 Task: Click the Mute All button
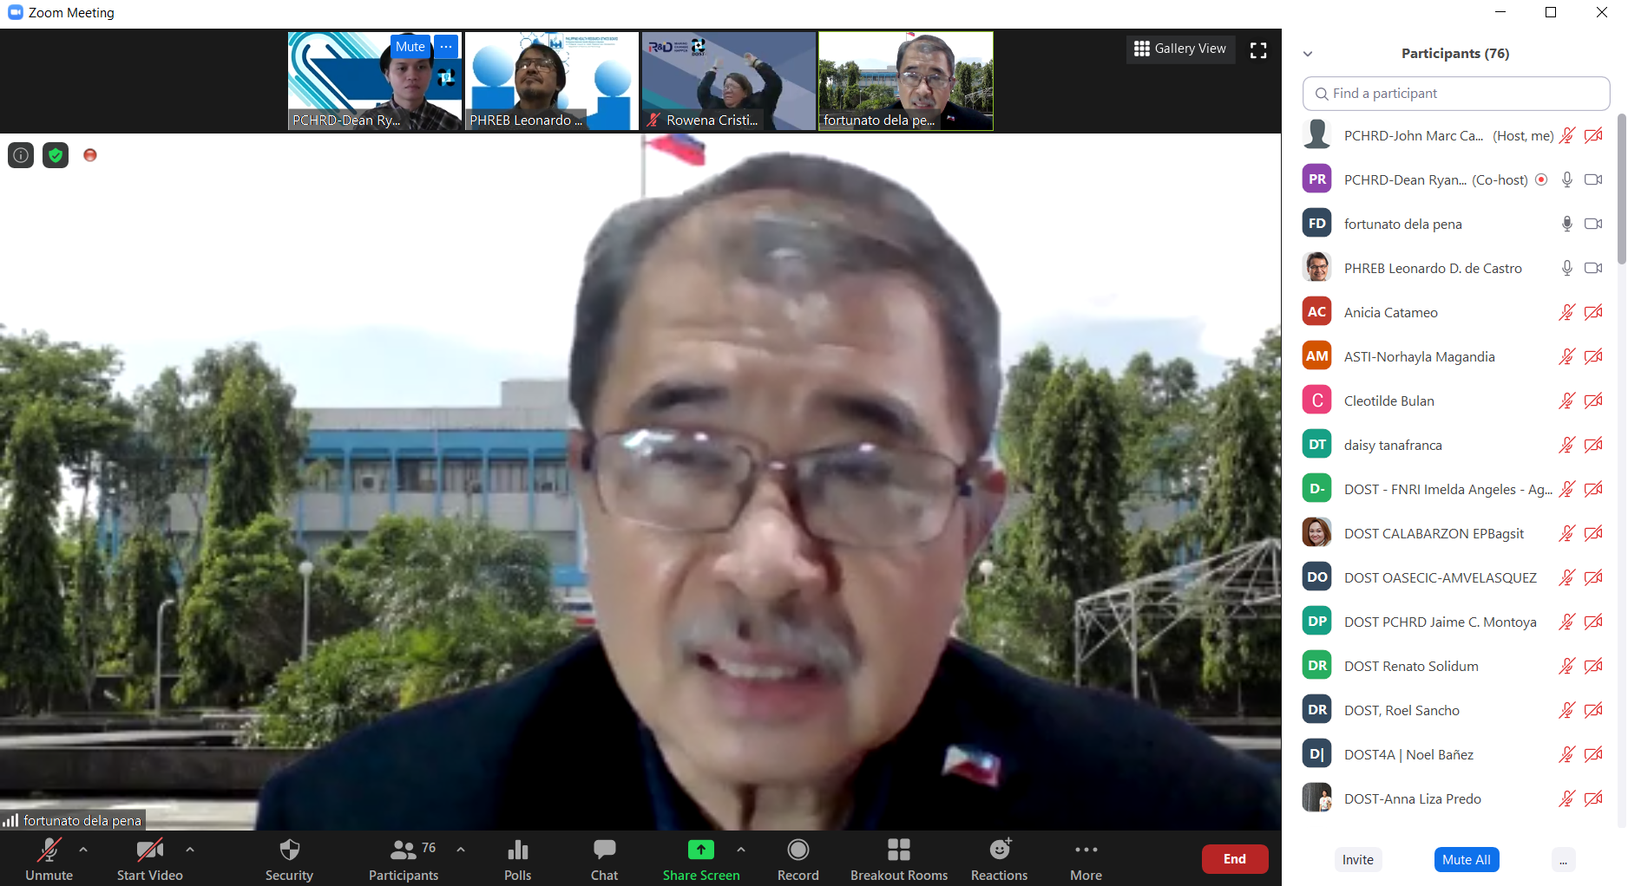tap(1466, 859)
